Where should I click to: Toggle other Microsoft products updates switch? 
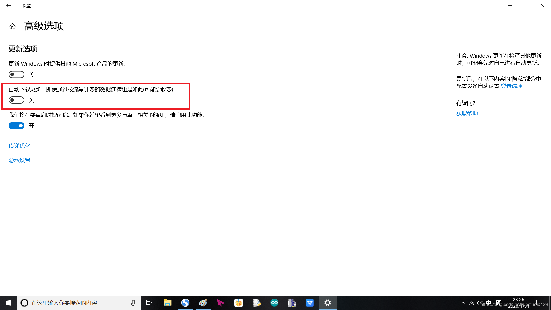point(16,75)
